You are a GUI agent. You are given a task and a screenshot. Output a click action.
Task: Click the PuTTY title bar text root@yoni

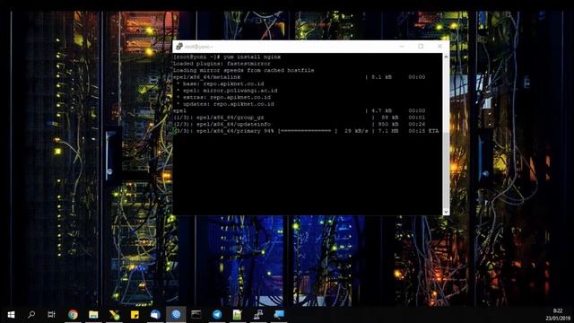point(198,47)
